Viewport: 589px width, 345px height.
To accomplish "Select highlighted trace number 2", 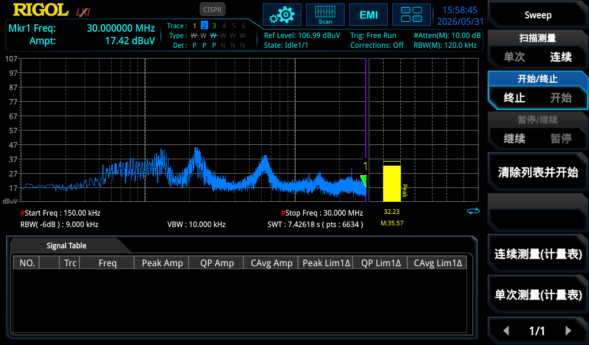I will 204,25.
